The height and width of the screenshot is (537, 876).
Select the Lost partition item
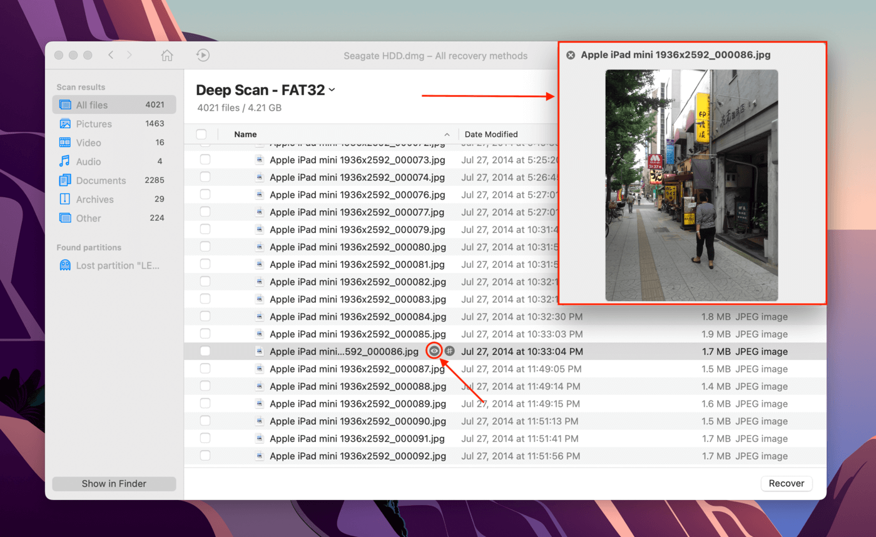(x=114, y=265)
